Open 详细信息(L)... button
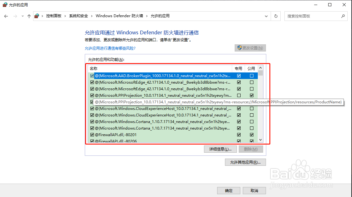352x197 pixels. tap(220, 149)
